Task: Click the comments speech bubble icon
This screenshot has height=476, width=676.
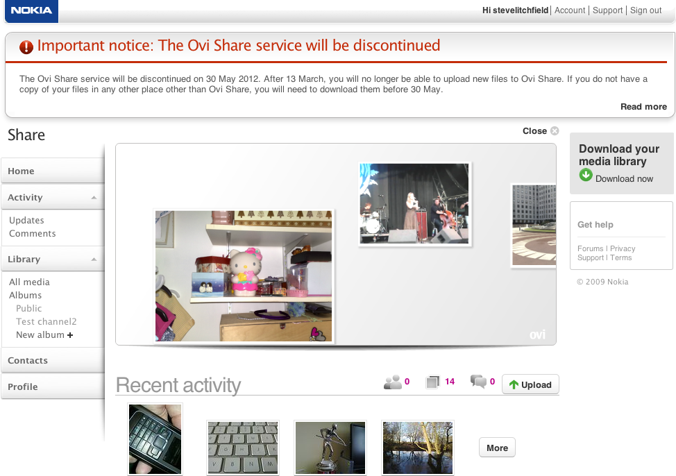Action: click(479, 381)
